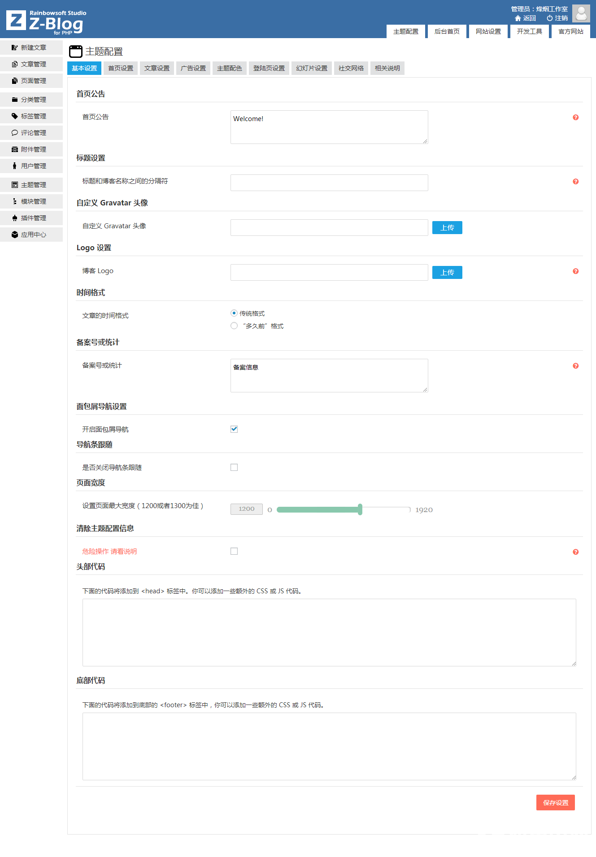
Task: Click the 模块管理 icon
Action: point(15,201)
